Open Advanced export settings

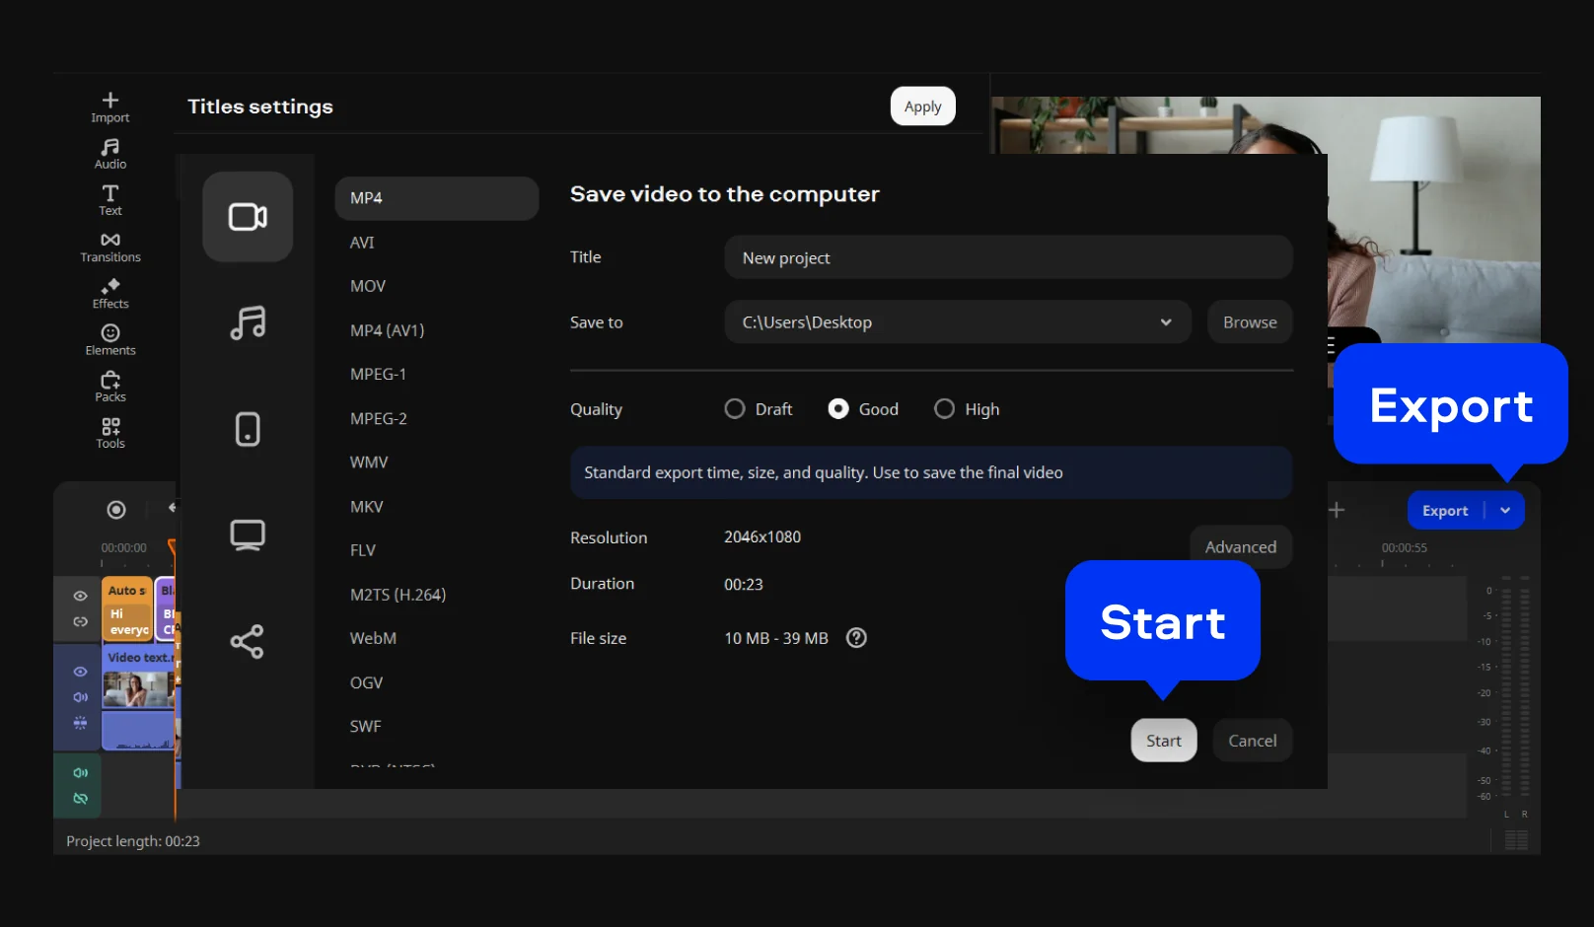(1240, 547)
